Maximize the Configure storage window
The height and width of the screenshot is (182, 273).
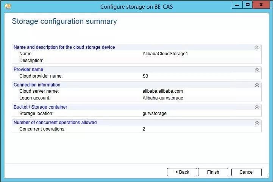click(x=248, y=5)
